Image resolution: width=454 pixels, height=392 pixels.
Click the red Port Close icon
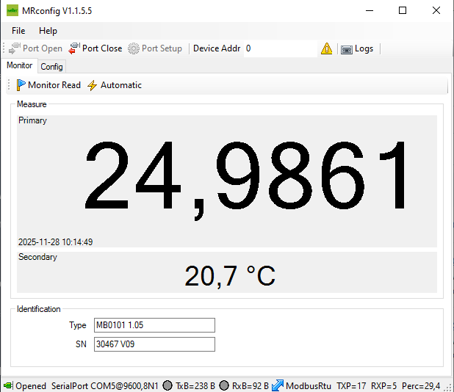click(x=74, y=48)
